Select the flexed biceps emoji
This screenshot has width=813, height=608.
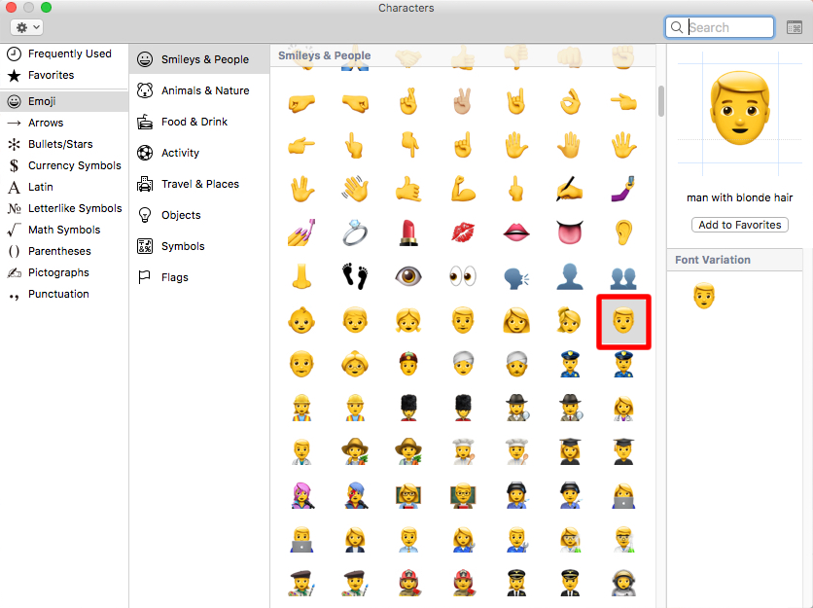click(463, 189)
